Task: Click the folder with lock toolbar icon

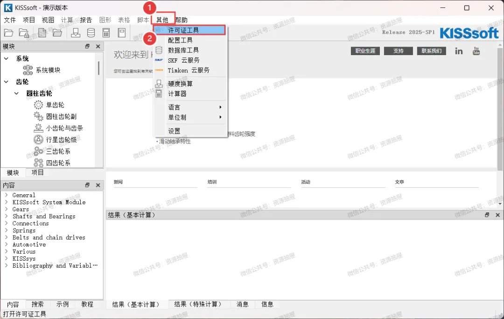Action: [24, 33]
